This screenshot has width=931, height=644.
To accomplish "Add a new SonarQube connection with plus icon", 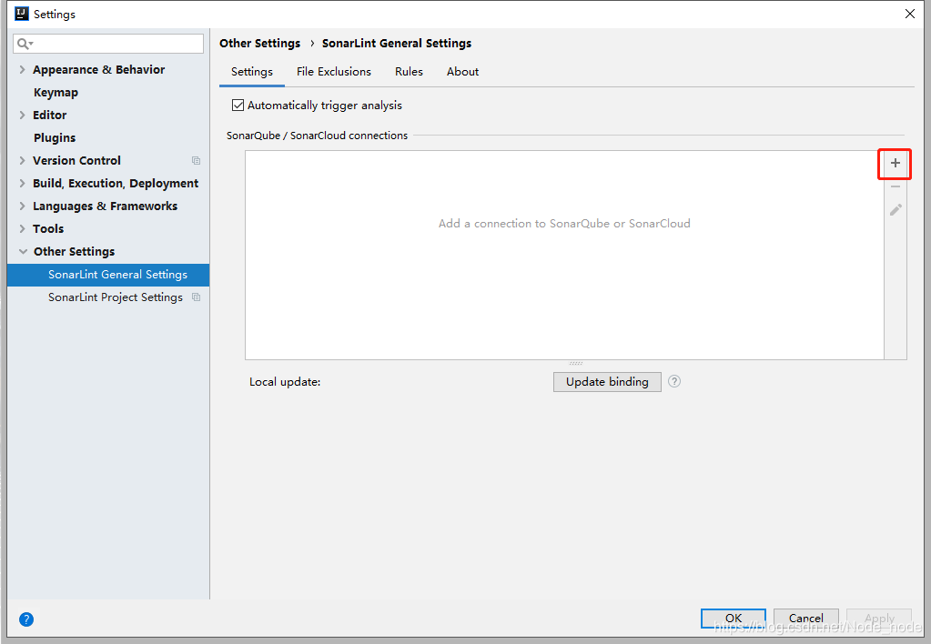I will point(895,163).
